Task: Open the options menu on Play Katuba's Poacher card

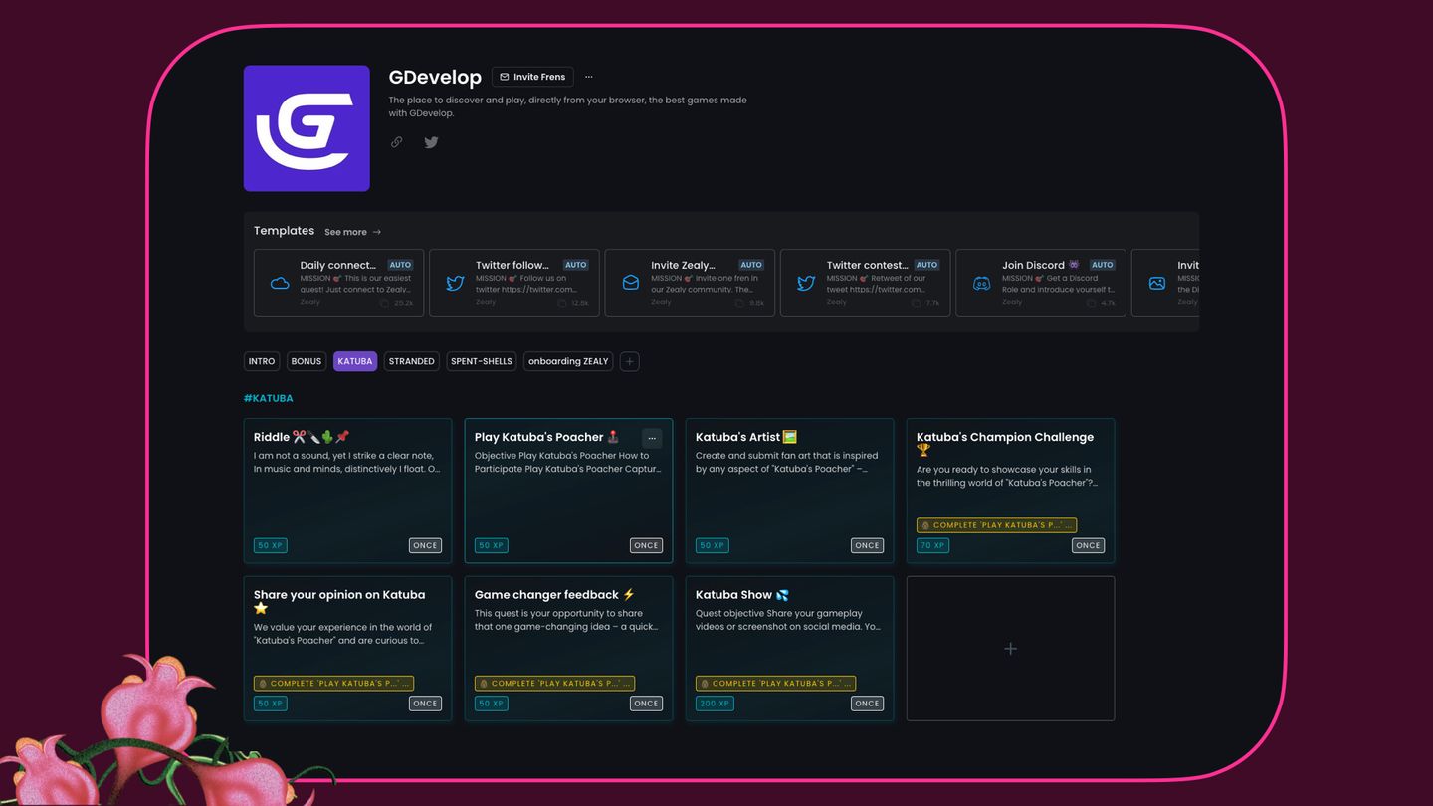Action: 652,438
